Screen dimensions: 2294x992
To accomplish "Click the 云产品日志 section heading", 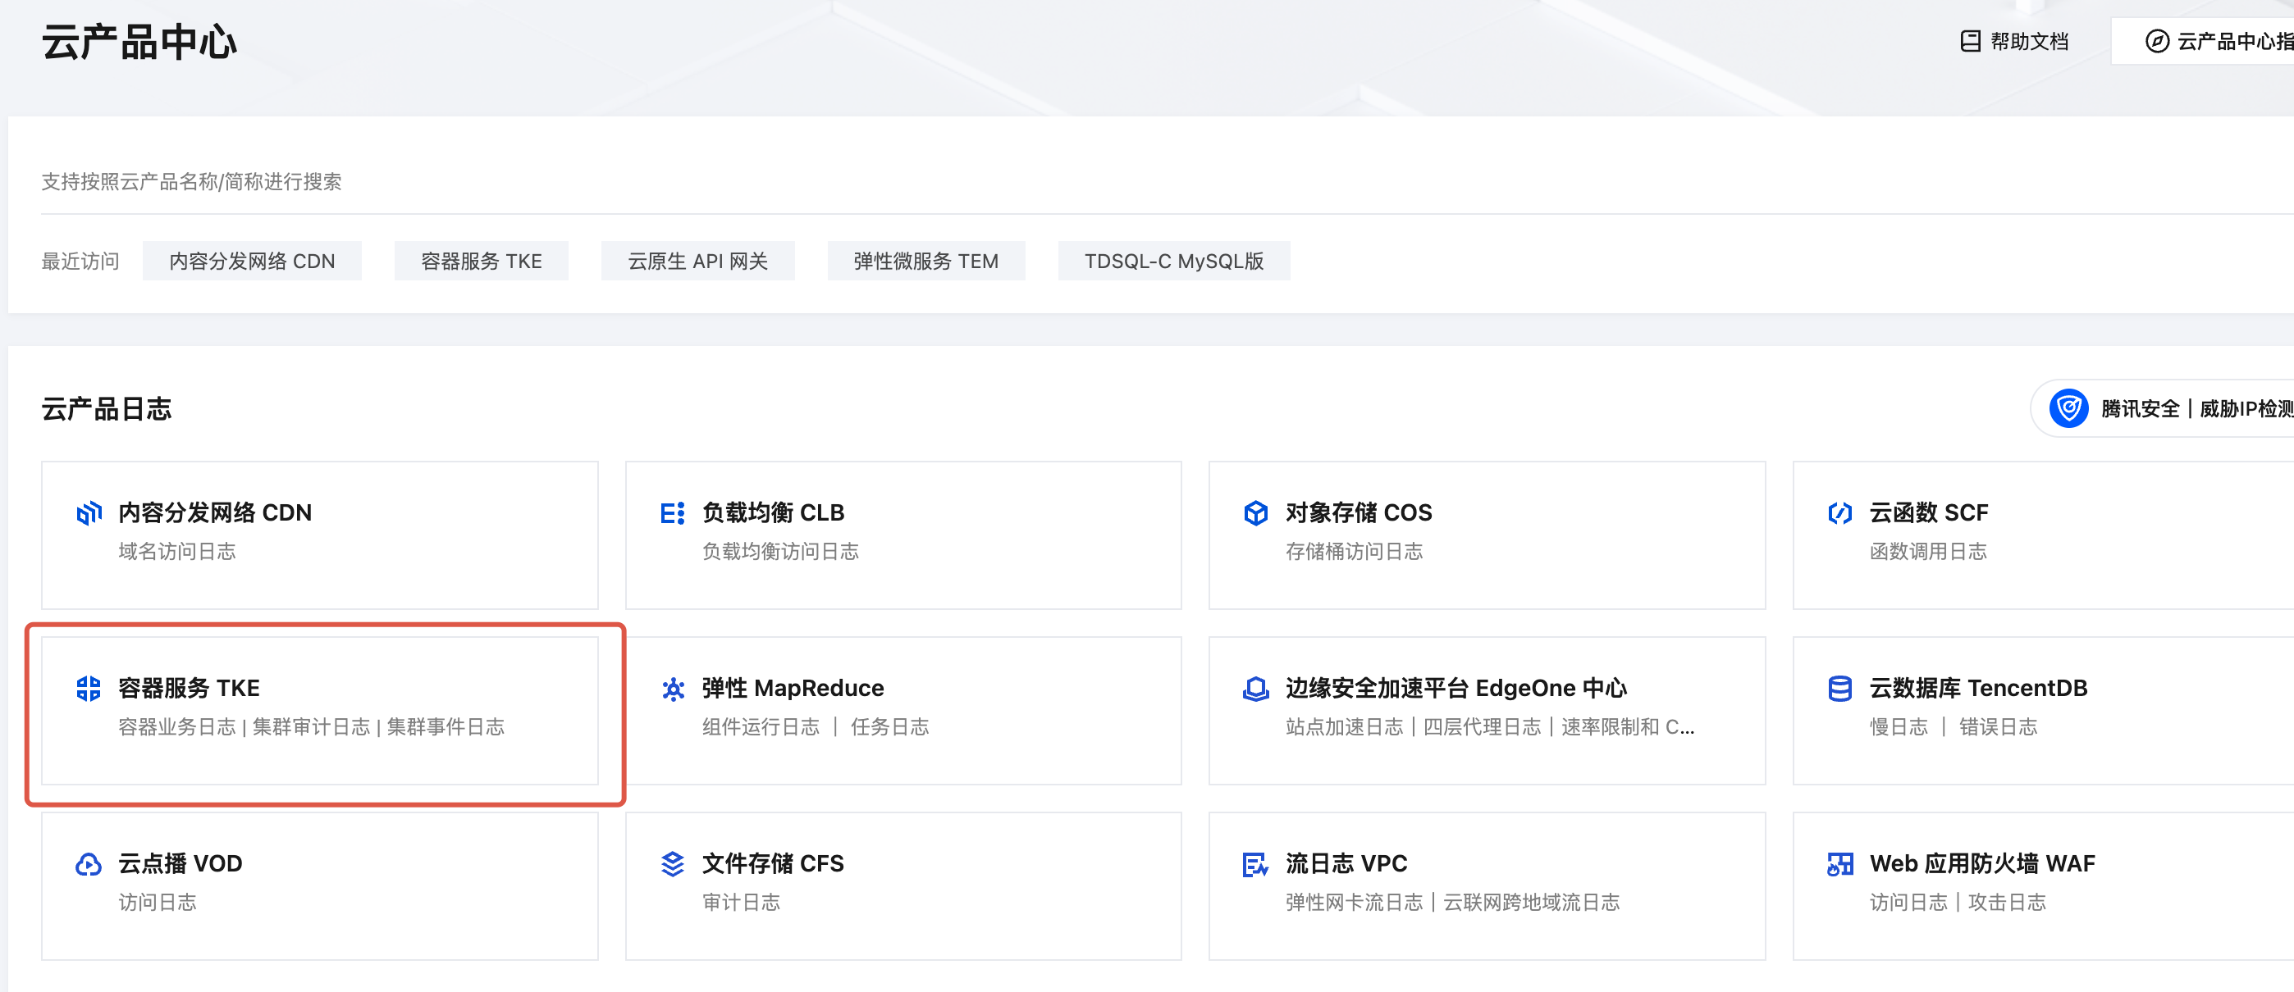I will (106, 408).
